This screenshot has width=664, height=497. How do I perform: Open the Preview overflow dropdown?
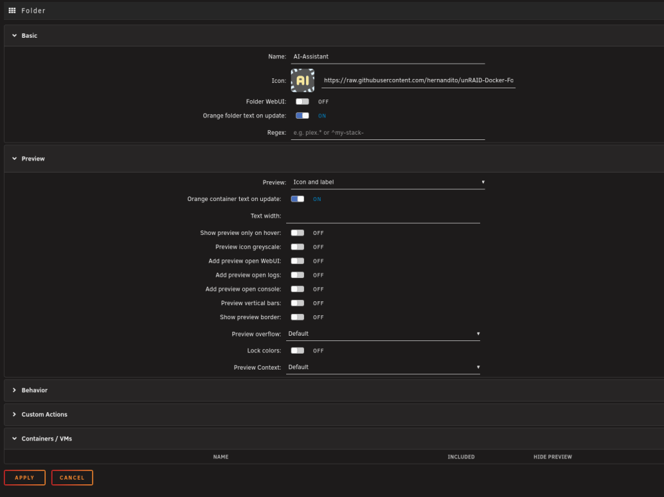pyautogui.click(x=383, y=334)
